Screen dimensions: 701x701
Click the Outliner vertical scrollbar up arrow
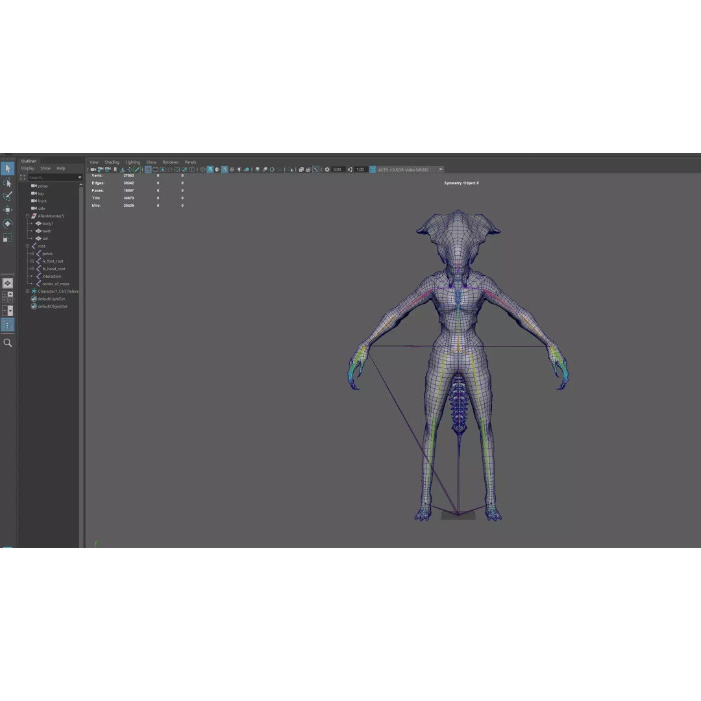click(81, 184)
